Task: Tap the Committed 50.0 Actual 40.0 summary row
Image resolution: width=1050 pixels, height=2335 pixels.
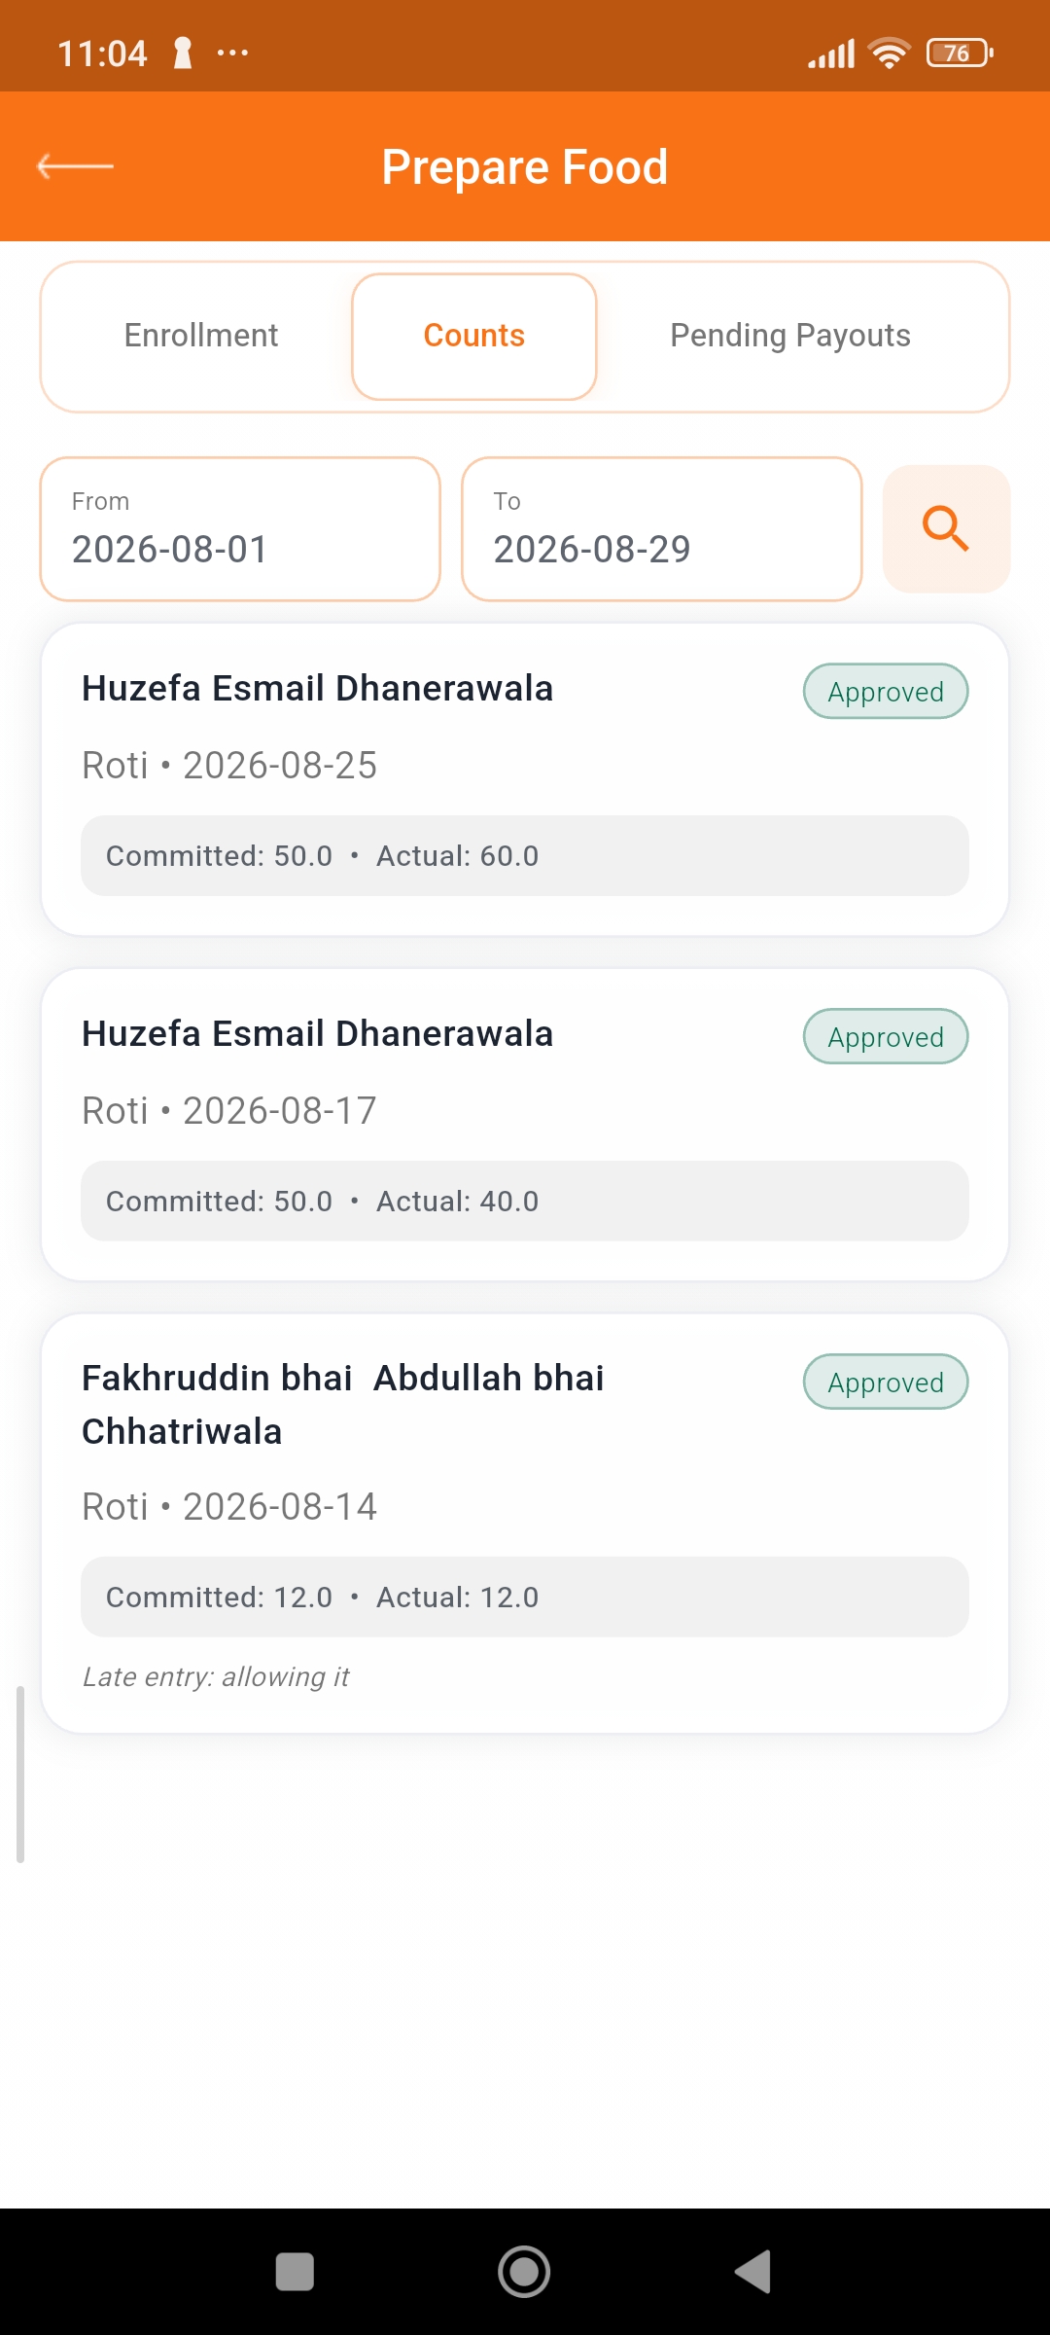Action: (x=525, y=1201)
